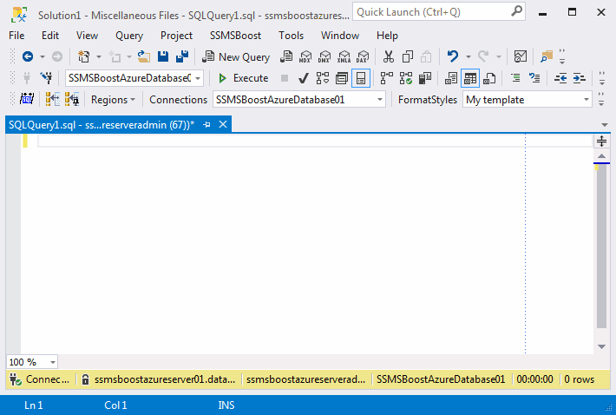Open the Project menu
This screenshot has width=616, height=415.
coord(176,36)
